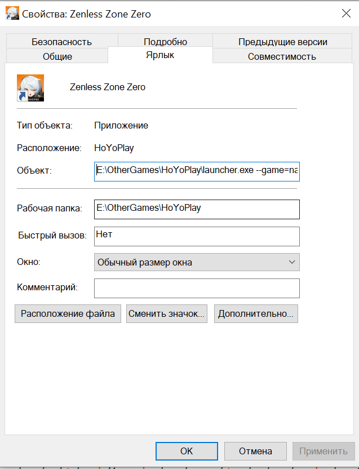Open the Безопасность tab
The image size is (359, 469).
tap(61, 42)
